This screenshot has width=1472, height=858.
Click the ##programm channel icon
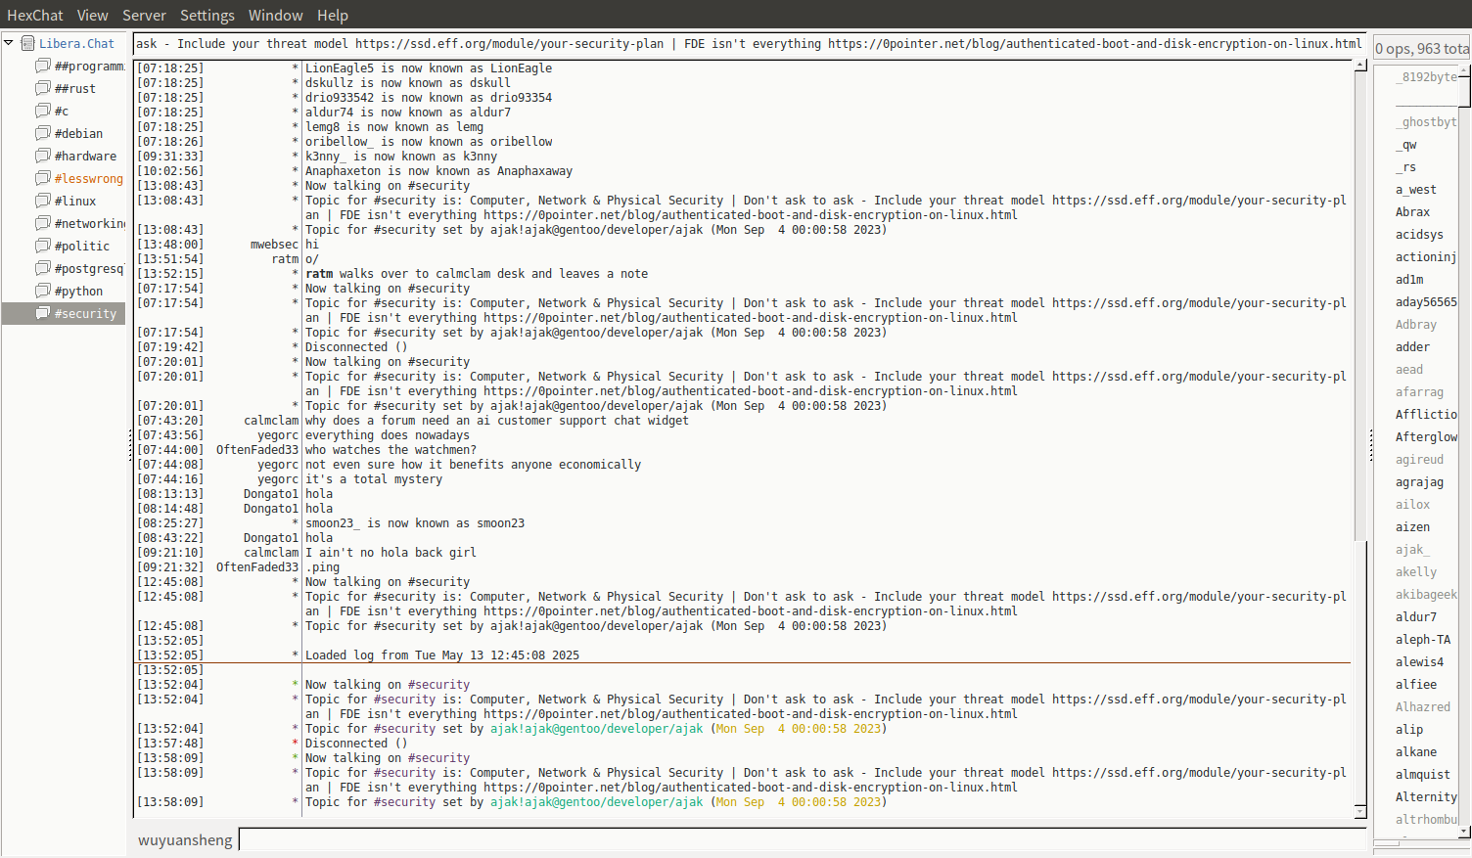coord(43,66)
